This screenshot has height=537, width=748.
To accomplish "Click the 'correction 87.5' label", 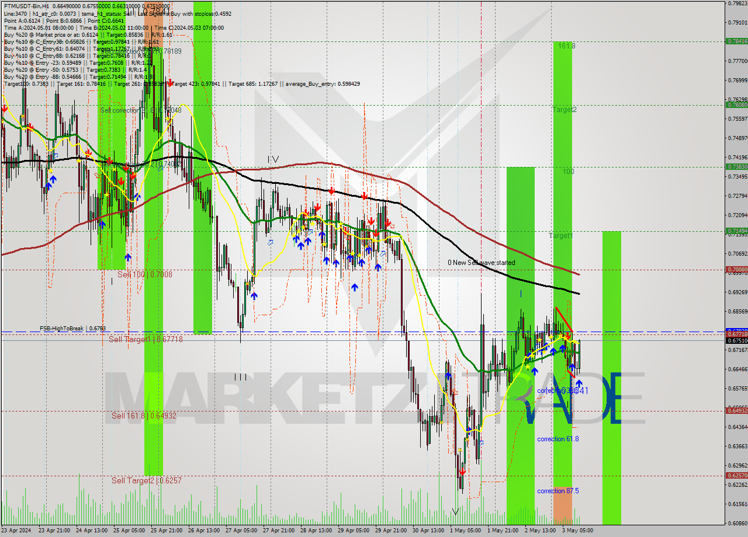I will click(558, 491).
